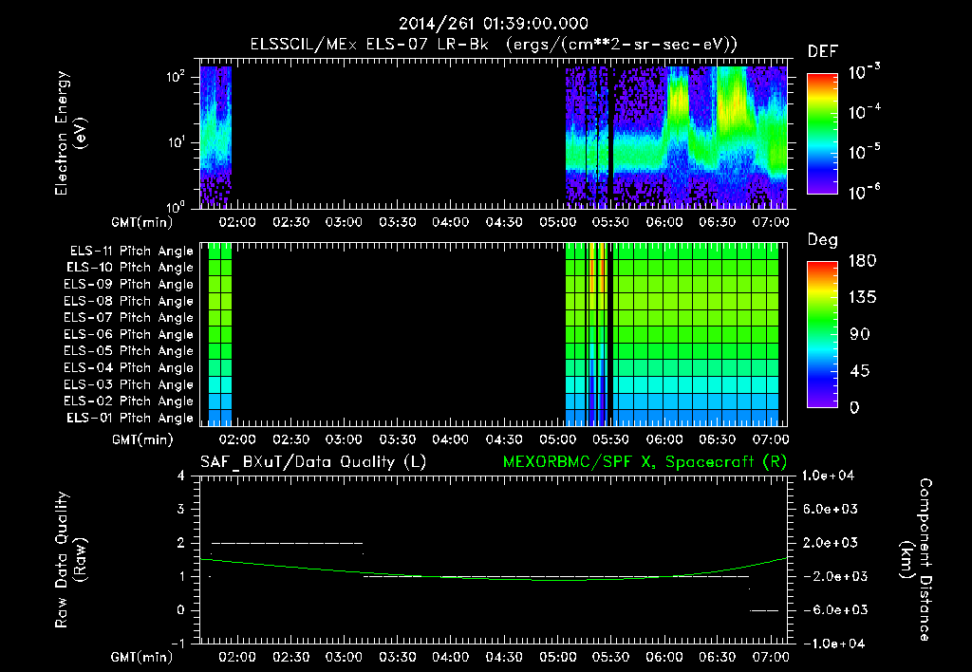Click the DEF rainbow color scale bar
This screenshot has height=672, width=972.
coord(822,133)
